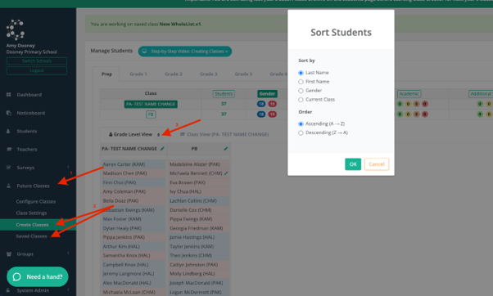The width and height of the screenshot is (493, 296).
Task: Switch to the Grade 3 tab
Action: (x=209, y=74)
